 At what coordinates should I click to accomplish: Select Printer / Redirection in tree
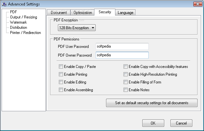click(x=25, y=33)
